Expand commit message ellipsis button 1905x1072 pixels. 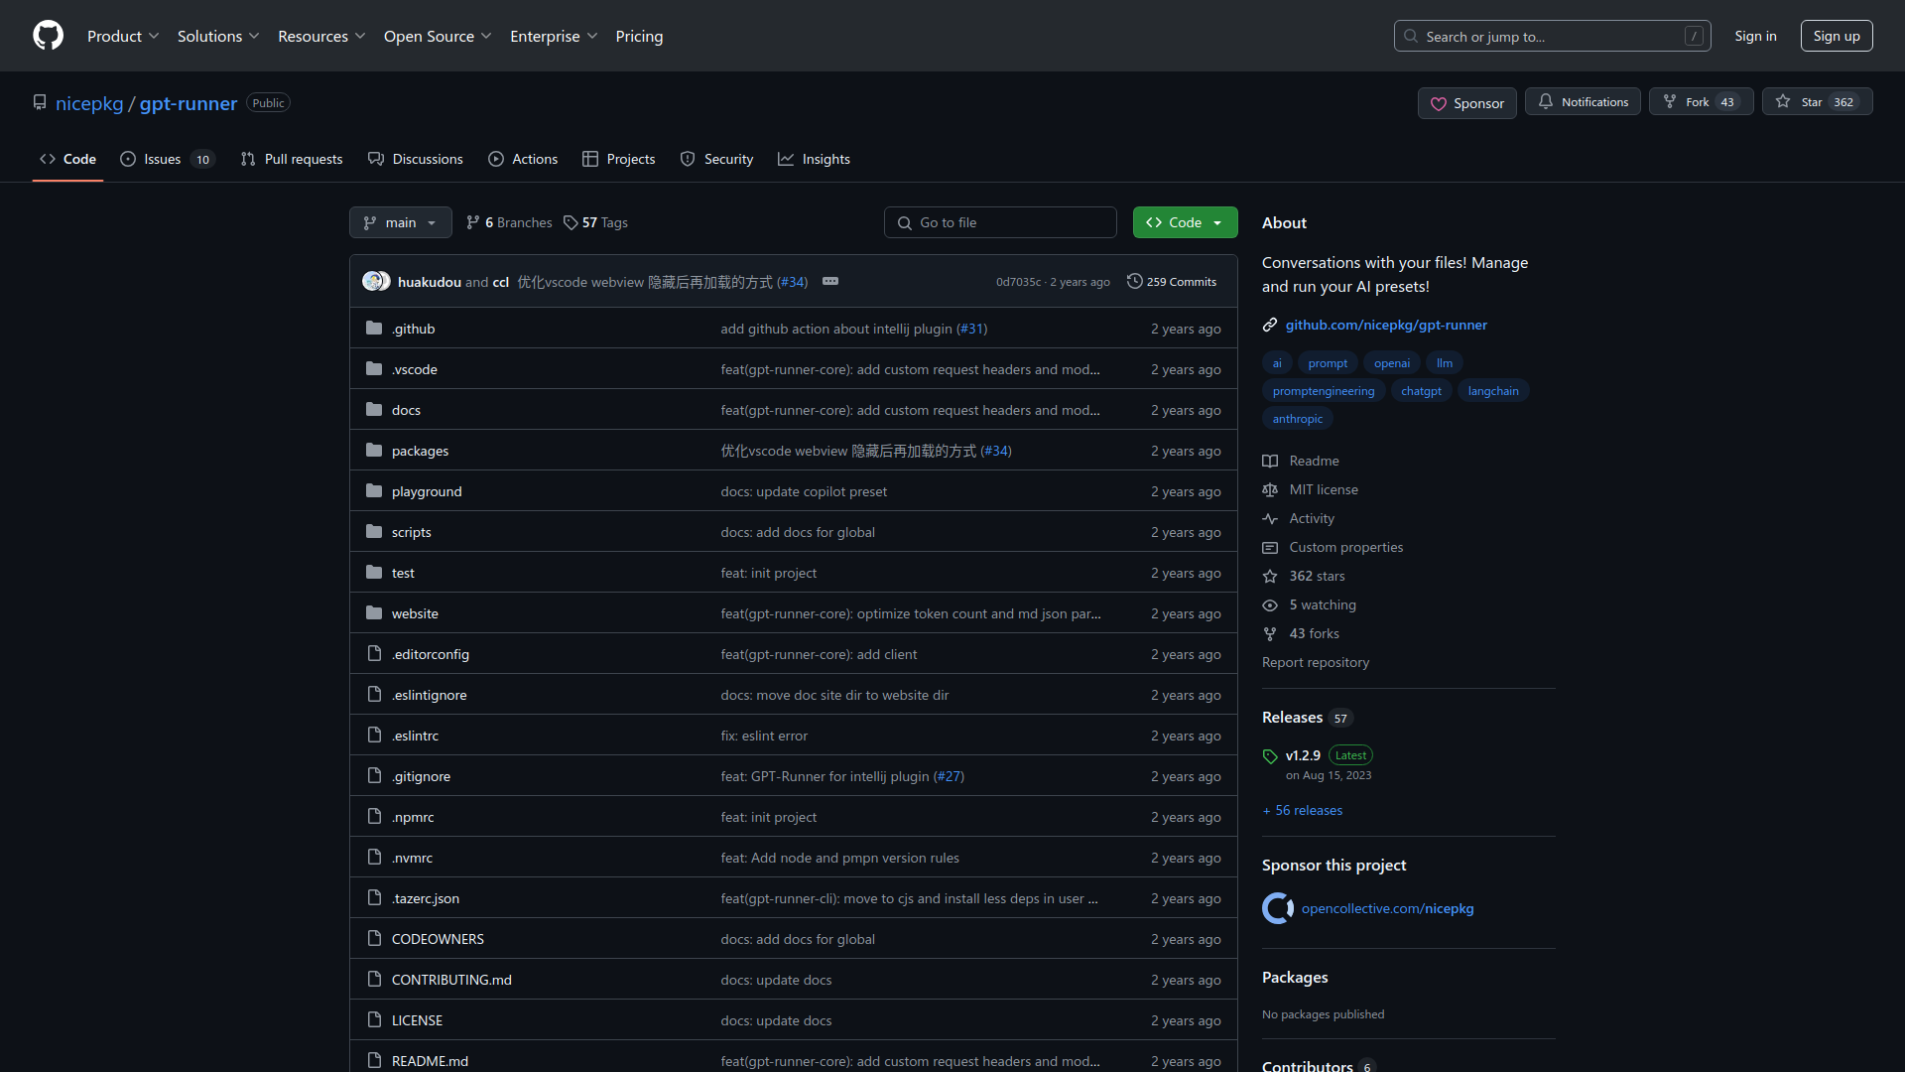(x=830, y=282)
